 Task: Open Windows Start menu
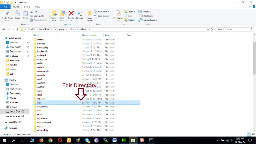click(4, 140)
